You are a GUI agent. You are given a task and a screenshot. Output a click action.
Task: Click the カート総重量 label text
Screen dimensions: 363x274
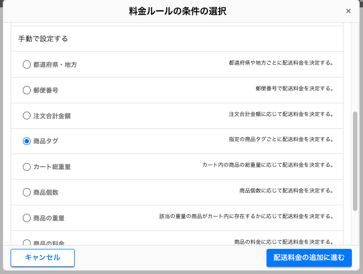[52, 167]
